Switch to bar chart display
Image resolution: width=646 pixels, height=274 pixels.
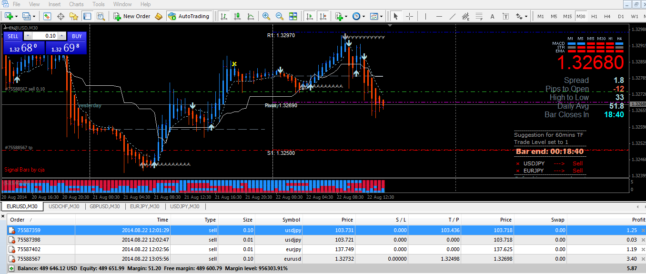click(x=224, y=16)
